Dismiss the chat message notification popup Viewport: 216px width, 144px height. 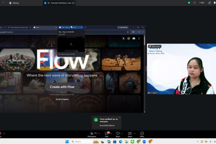click(120, 118)
